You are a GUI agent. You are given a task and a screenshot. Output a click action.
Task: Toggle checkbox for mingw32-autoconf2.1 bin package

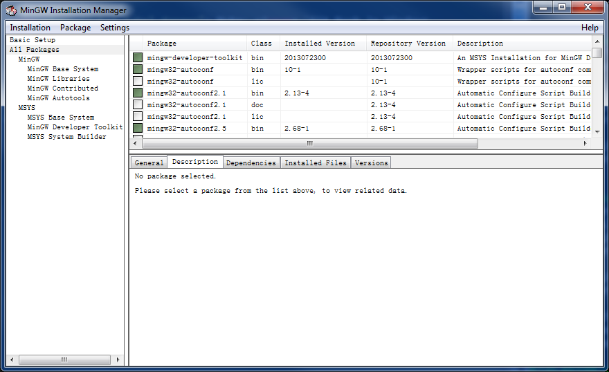point(138,93)
